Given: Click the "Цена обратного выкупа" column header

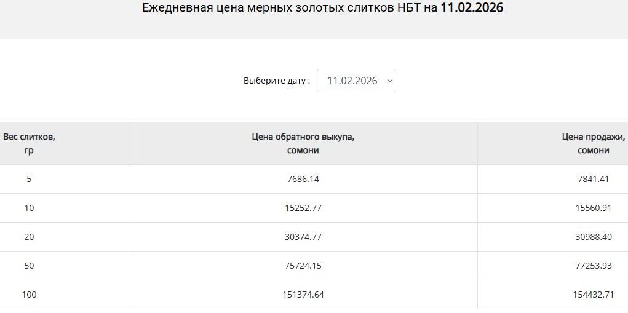Looking at the screenshot, I should click(303, 143).
